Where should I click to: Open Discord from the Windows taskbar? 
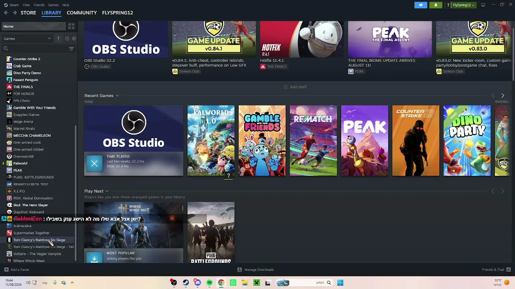198,283
